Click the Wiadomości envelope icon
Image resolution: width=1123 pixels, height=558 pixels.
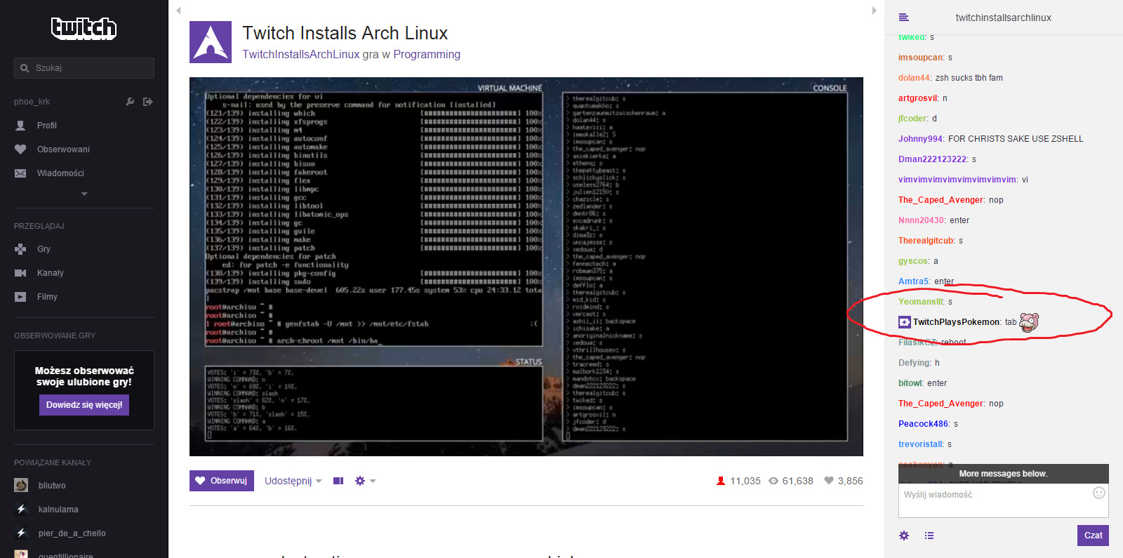(20, 173)
